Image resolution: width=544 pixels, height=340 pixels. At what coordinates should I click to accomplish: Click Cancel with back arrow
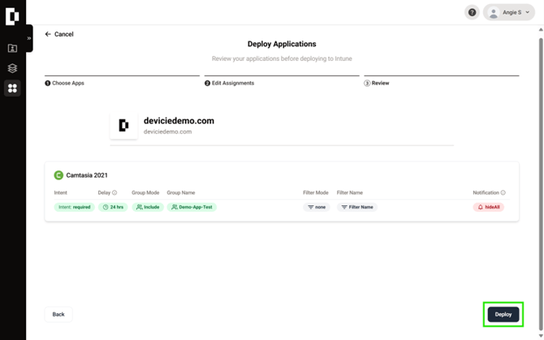click(x=59, y=34)
